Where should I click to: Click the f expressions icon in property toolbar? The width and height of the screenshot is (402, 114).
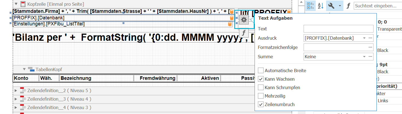348,5
